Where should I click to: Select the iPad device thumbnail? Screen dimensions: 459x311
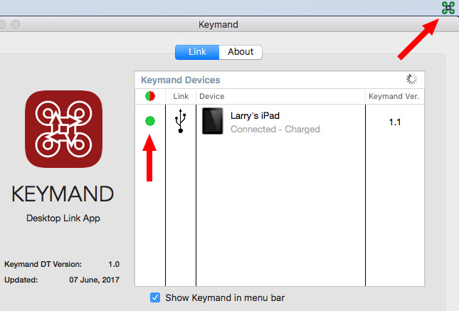[x=213, y=121]
